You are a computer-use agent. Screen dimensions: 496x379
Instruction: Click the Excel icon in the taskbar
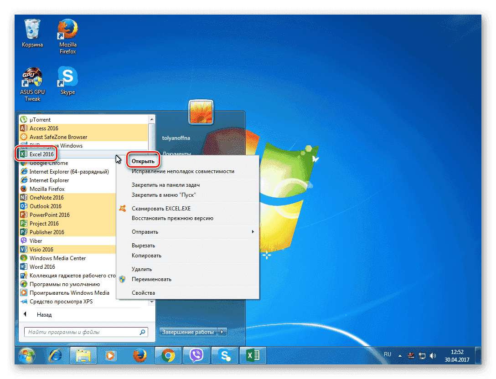pos(253,355)
